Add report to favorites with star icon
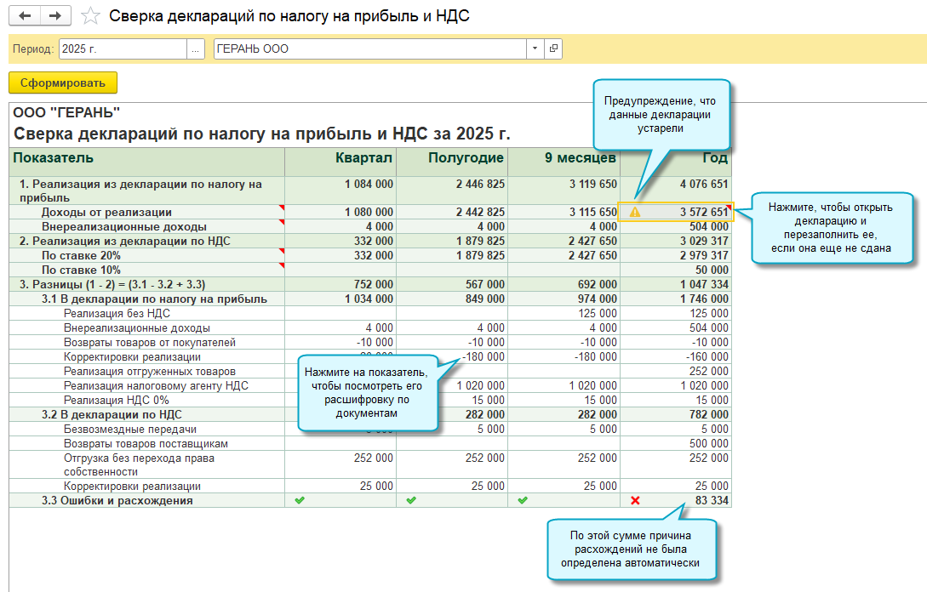The image size is (927, 592). click(90, 16)
